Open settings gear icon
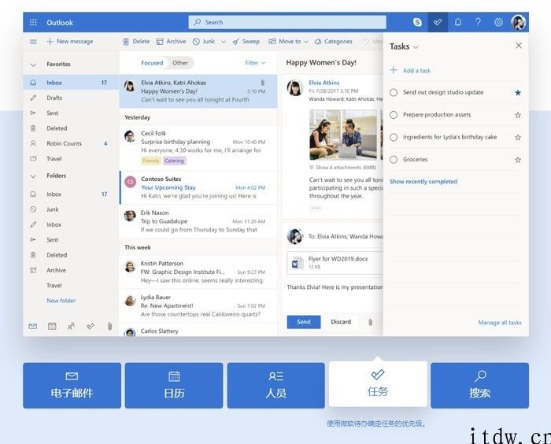The image size is (551, 444). [498, 23]
